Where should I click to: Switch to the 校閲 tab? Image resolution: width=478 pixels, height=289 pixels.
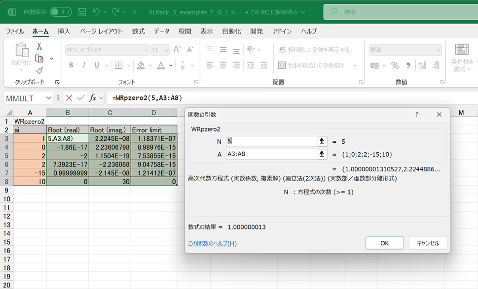(184, 31)
